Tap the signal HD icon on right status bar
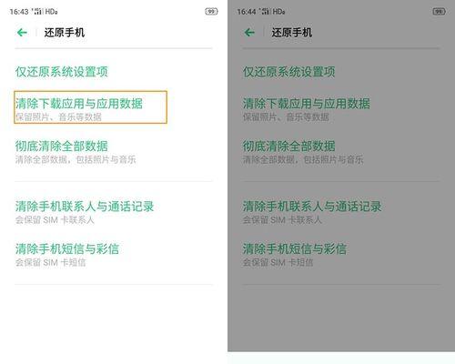This screenshot has height=364, width=455. pos(273,12)
